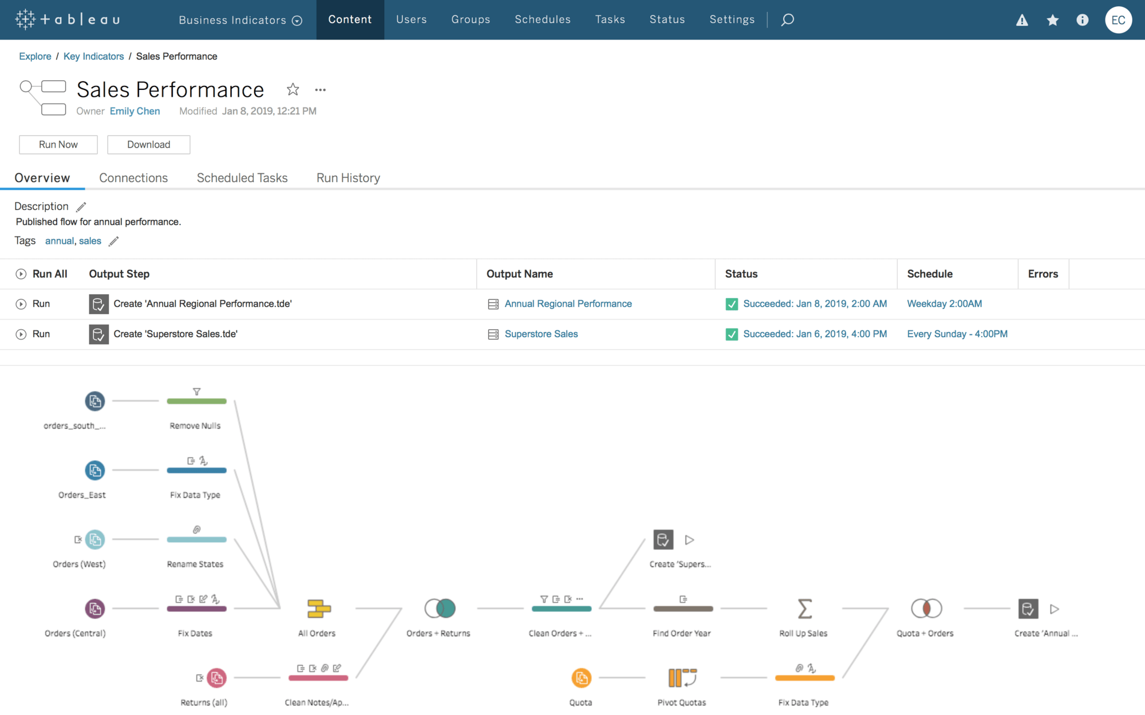1145x715 pixels.
Task: Click the Run button for Superstore Sales
Action: tap(20, 334)
